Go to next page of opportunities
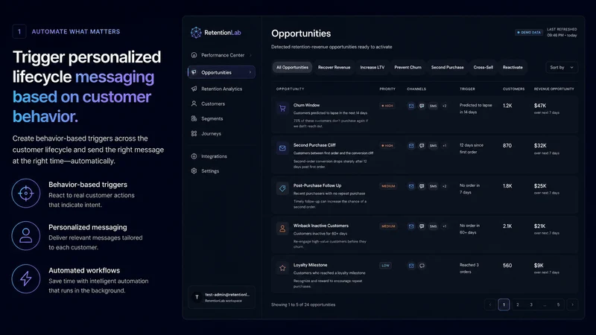 [572, 304]
